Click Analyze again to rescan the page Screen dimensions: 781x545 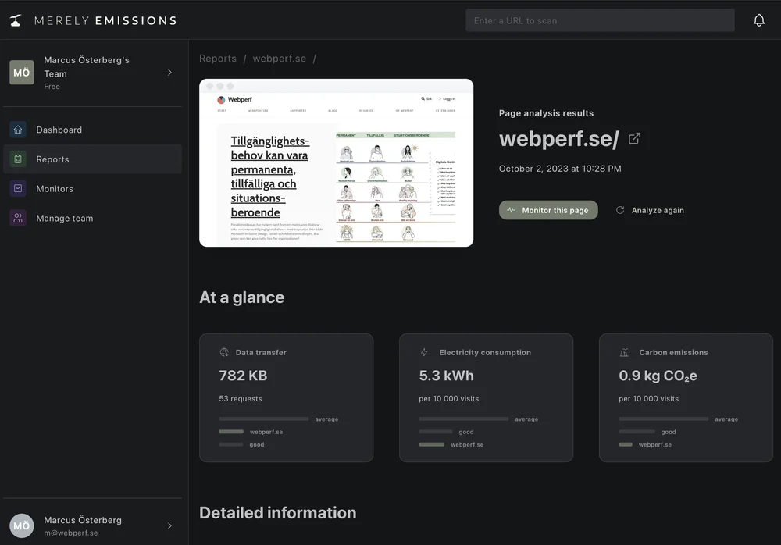pyautogui.click(x=650, y=209)
